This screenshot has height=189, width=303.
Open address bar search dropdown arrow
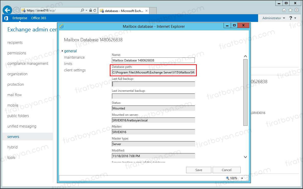86,10
